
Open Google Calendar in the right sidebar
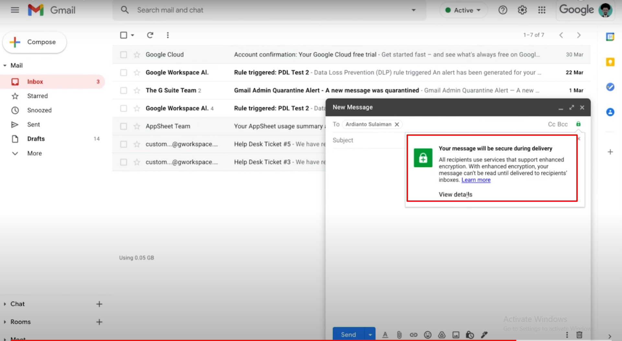point(610,37)
